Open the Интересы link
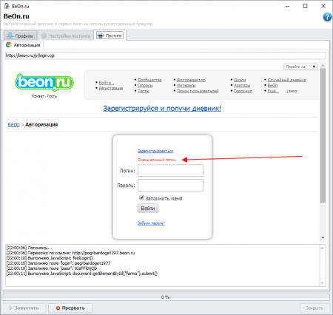 tap(186, 86)
